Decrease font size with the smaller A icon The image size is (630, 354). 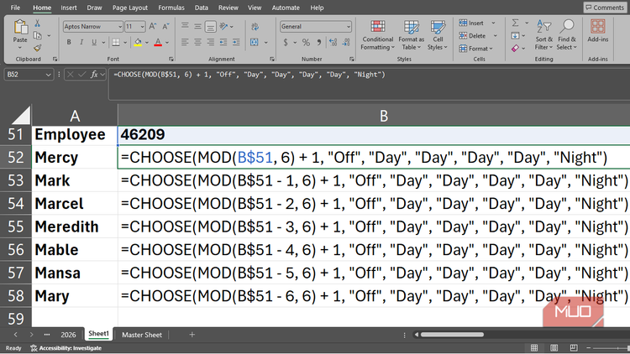(x=165, y=27)
